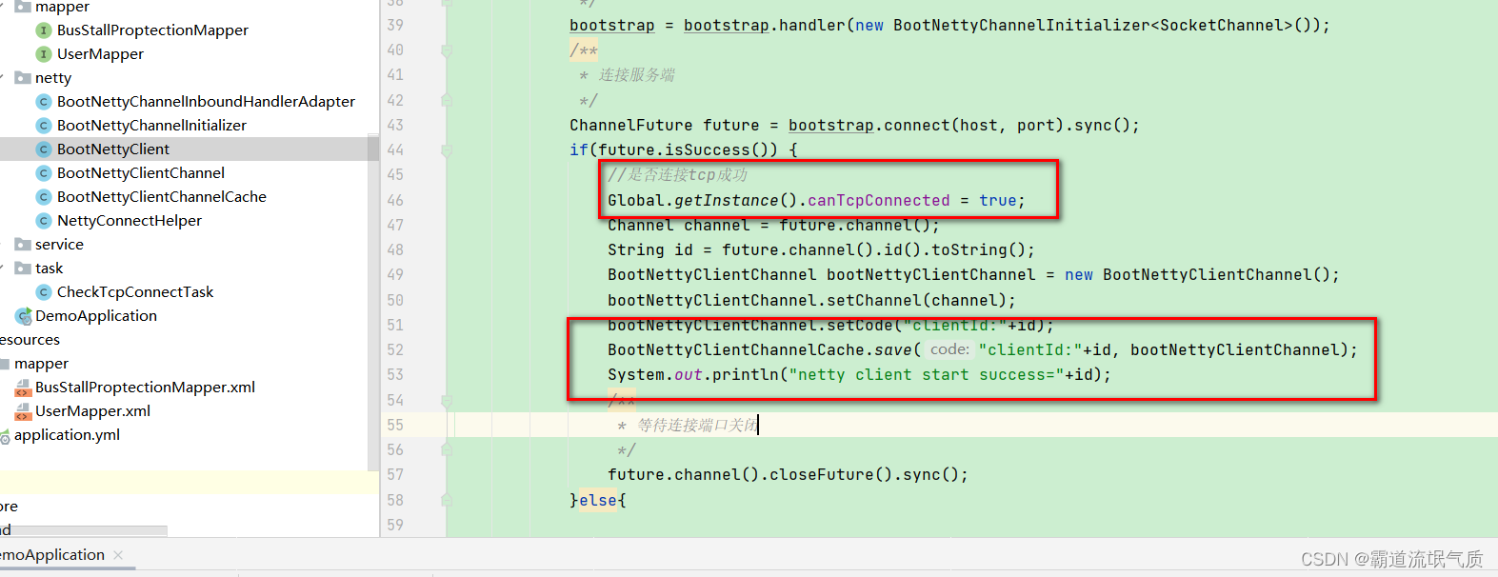The width and height of the screenshot is (1498, 577).
Task: Click the BootNettyClientChannelCache class icon
Action: 43,197
